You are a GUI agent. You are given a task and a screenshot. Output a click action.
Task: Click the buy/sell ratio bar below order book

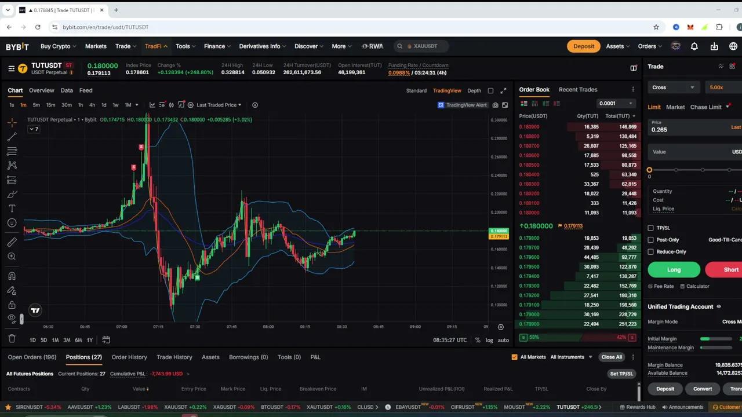pyautogui.click(x=578, y=338)
